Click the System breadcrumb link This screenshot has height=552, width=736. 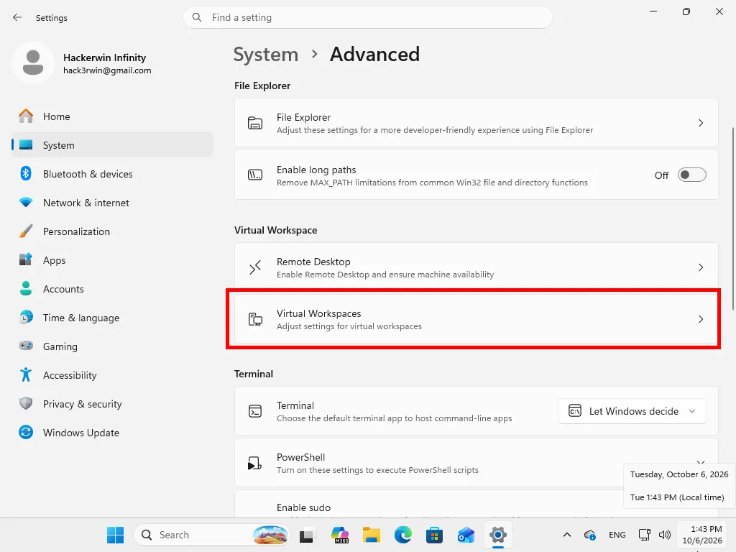point(266,55)
